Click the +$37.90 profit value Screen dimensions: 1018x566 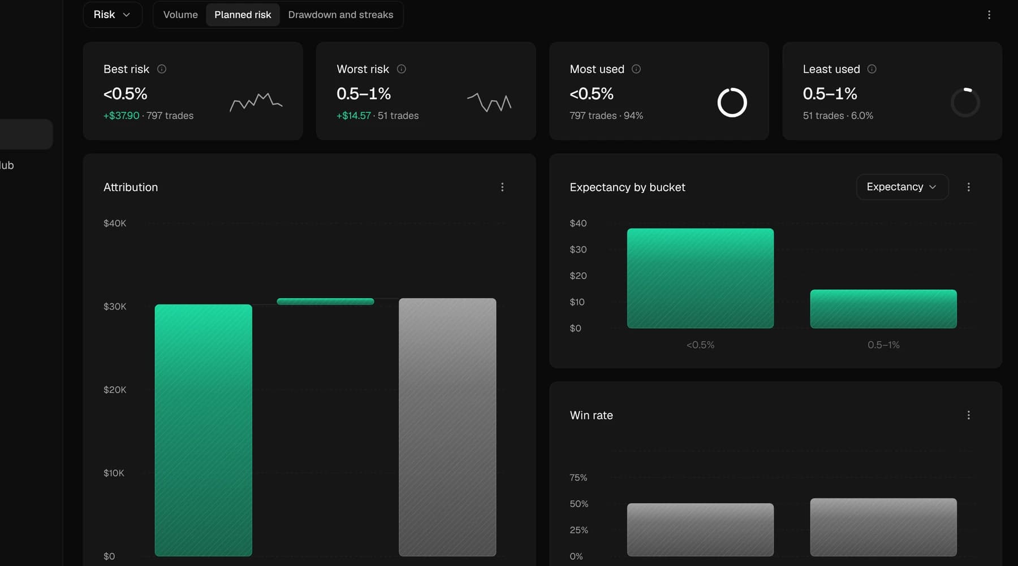point(121,116)
